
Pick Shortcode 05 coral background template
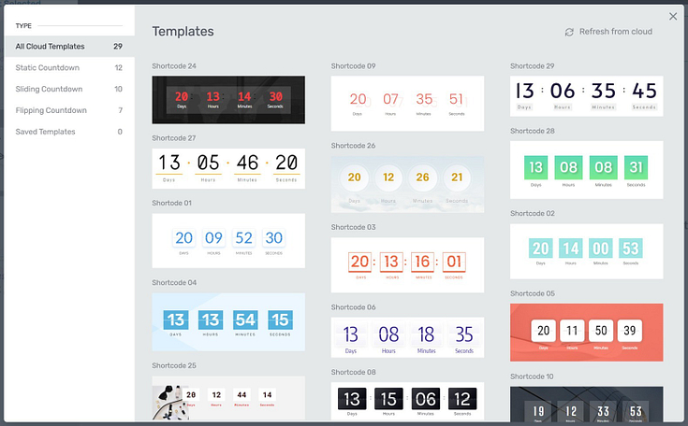(586, 333)
